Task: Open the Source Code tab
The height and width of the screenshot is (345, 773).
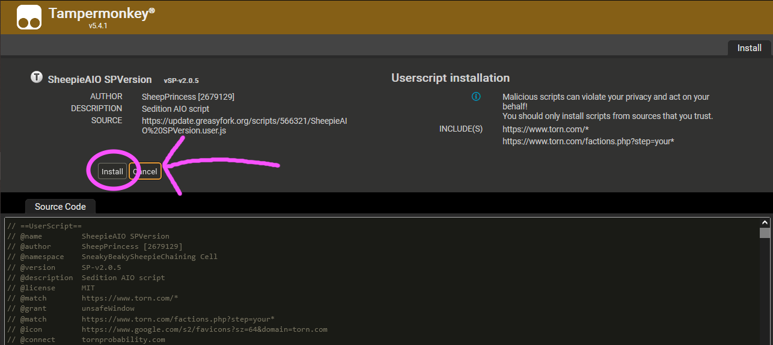Action: (60, 206)
